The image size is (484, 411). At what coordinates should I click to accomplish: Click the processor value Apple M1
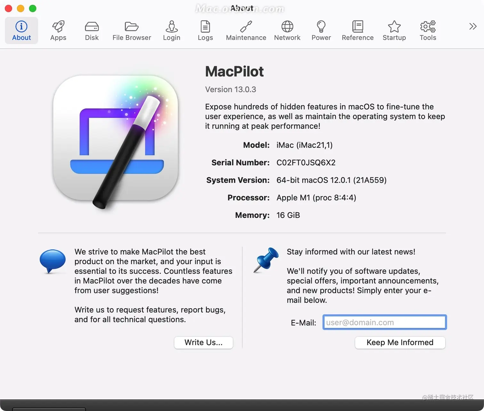click(x=316, y=198)
